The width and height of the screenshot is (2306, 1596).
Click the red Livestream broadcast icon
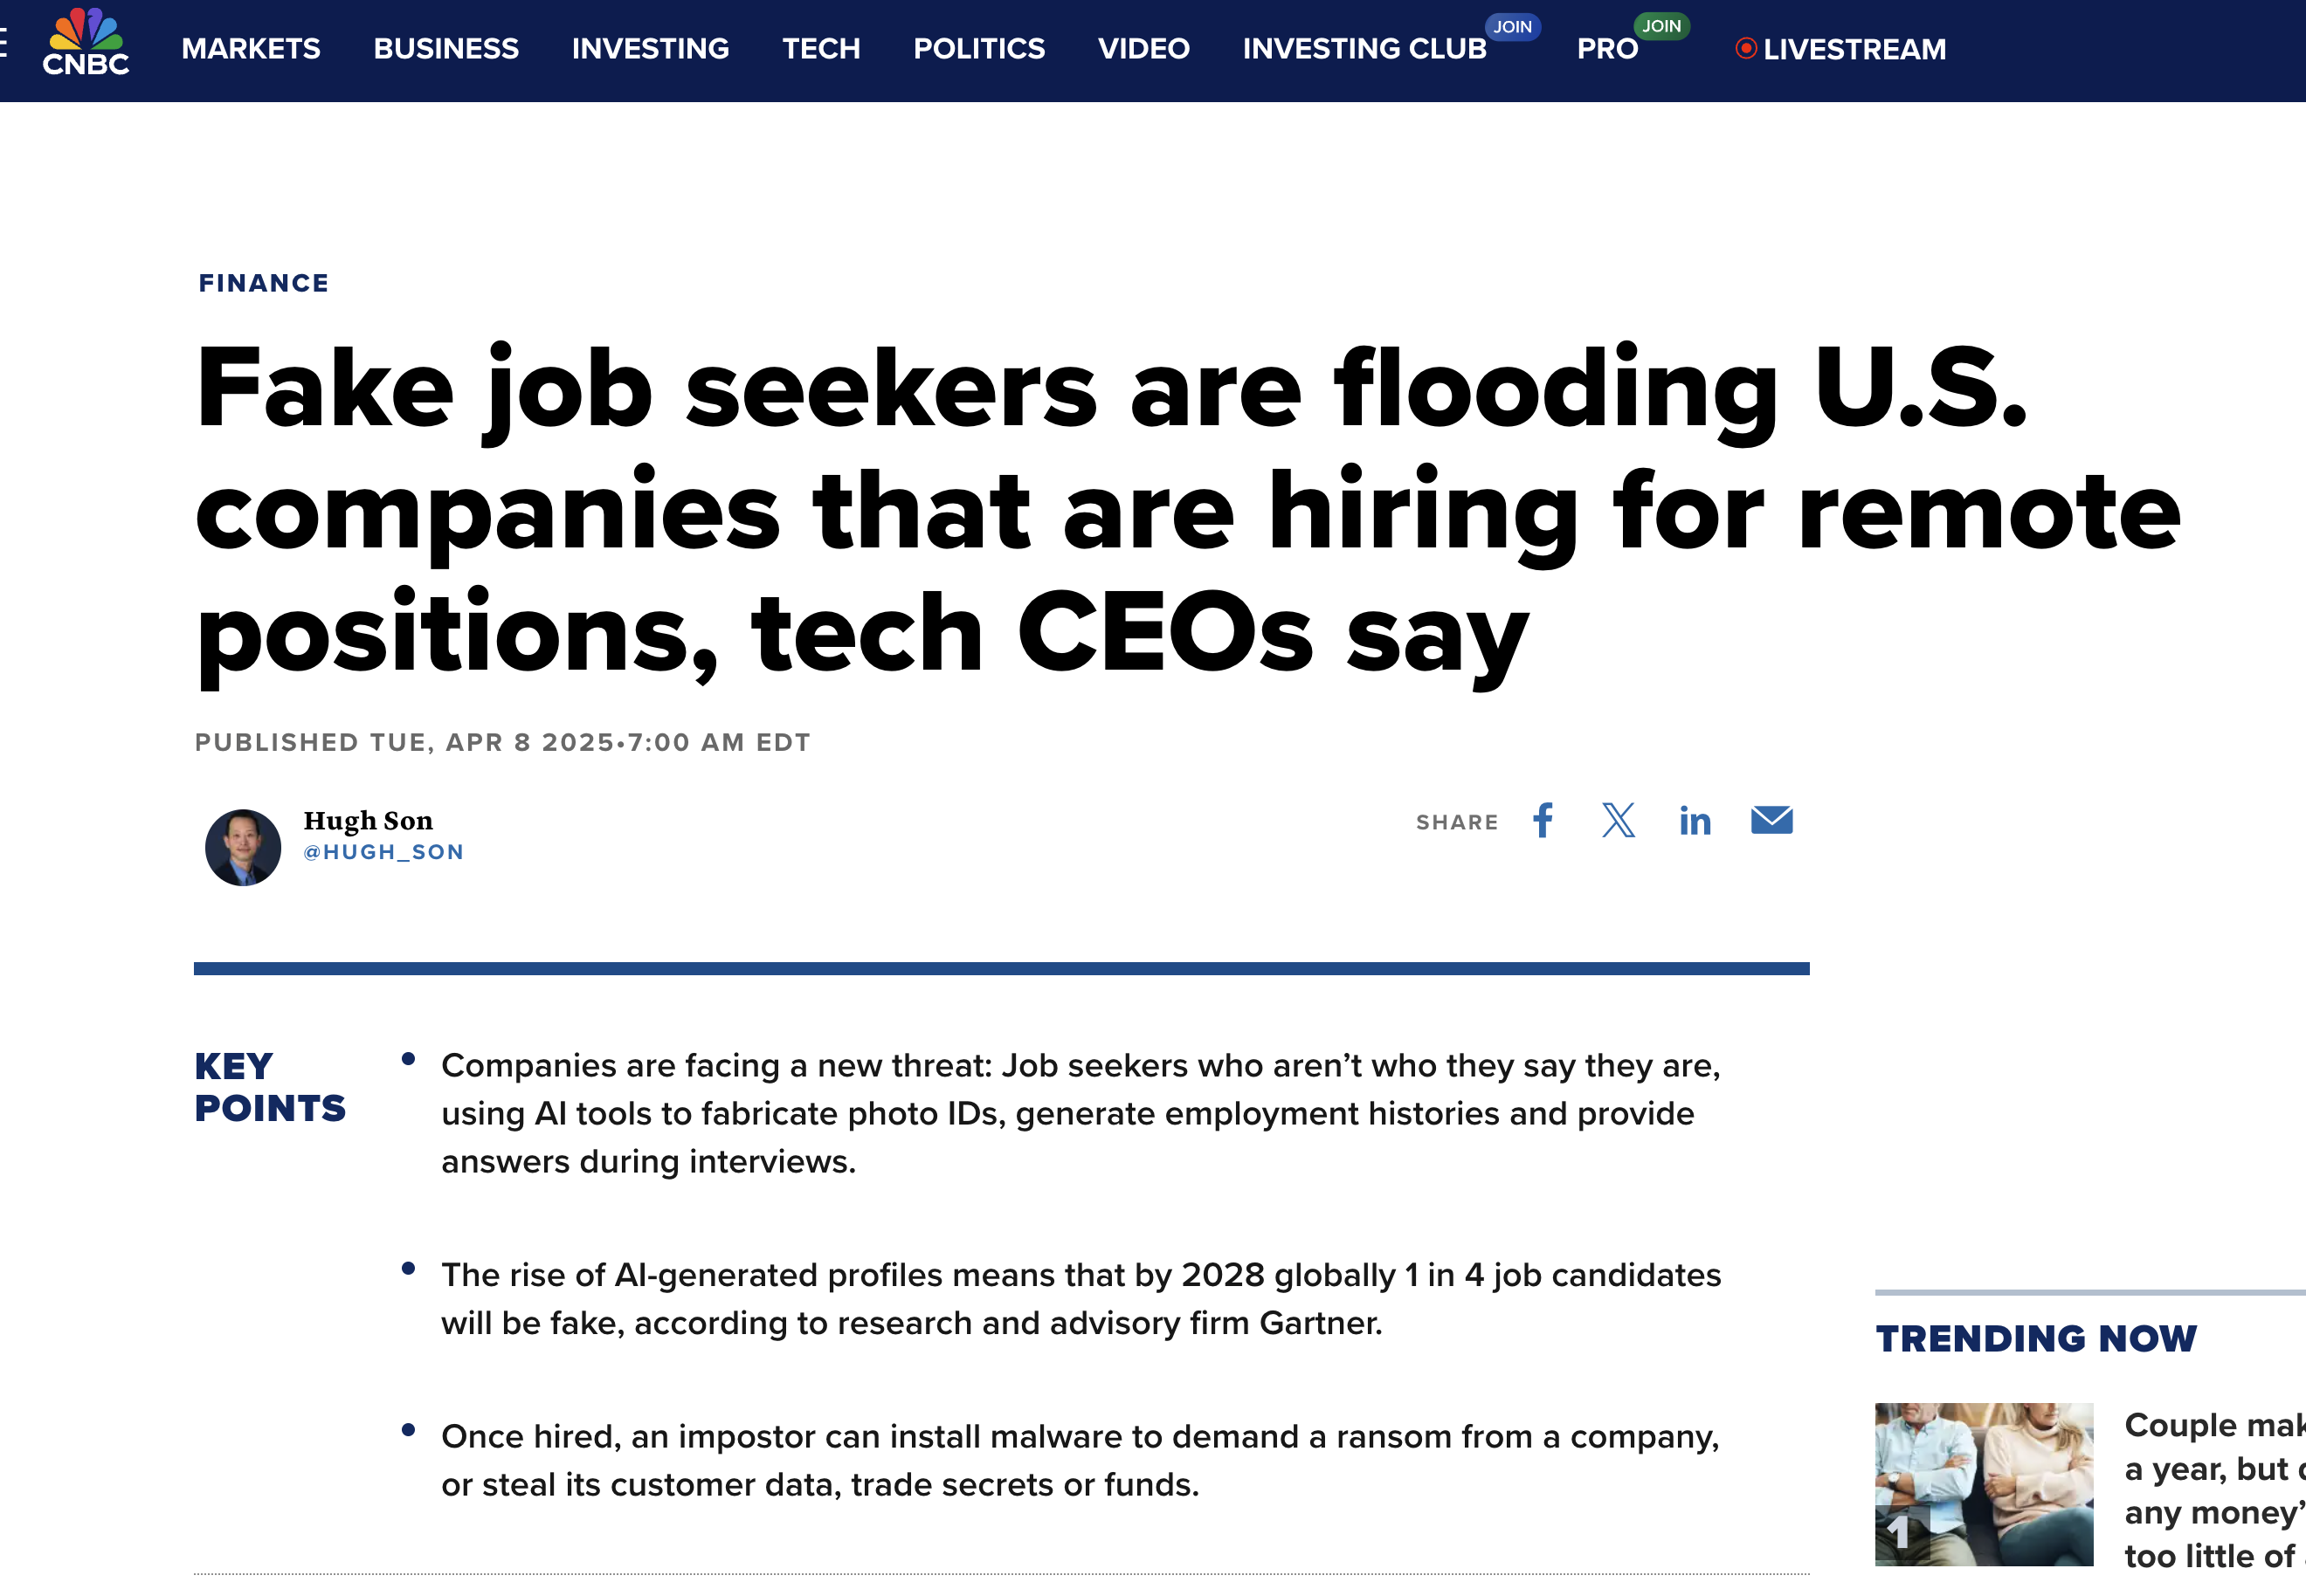click(x=1746, y=47)
